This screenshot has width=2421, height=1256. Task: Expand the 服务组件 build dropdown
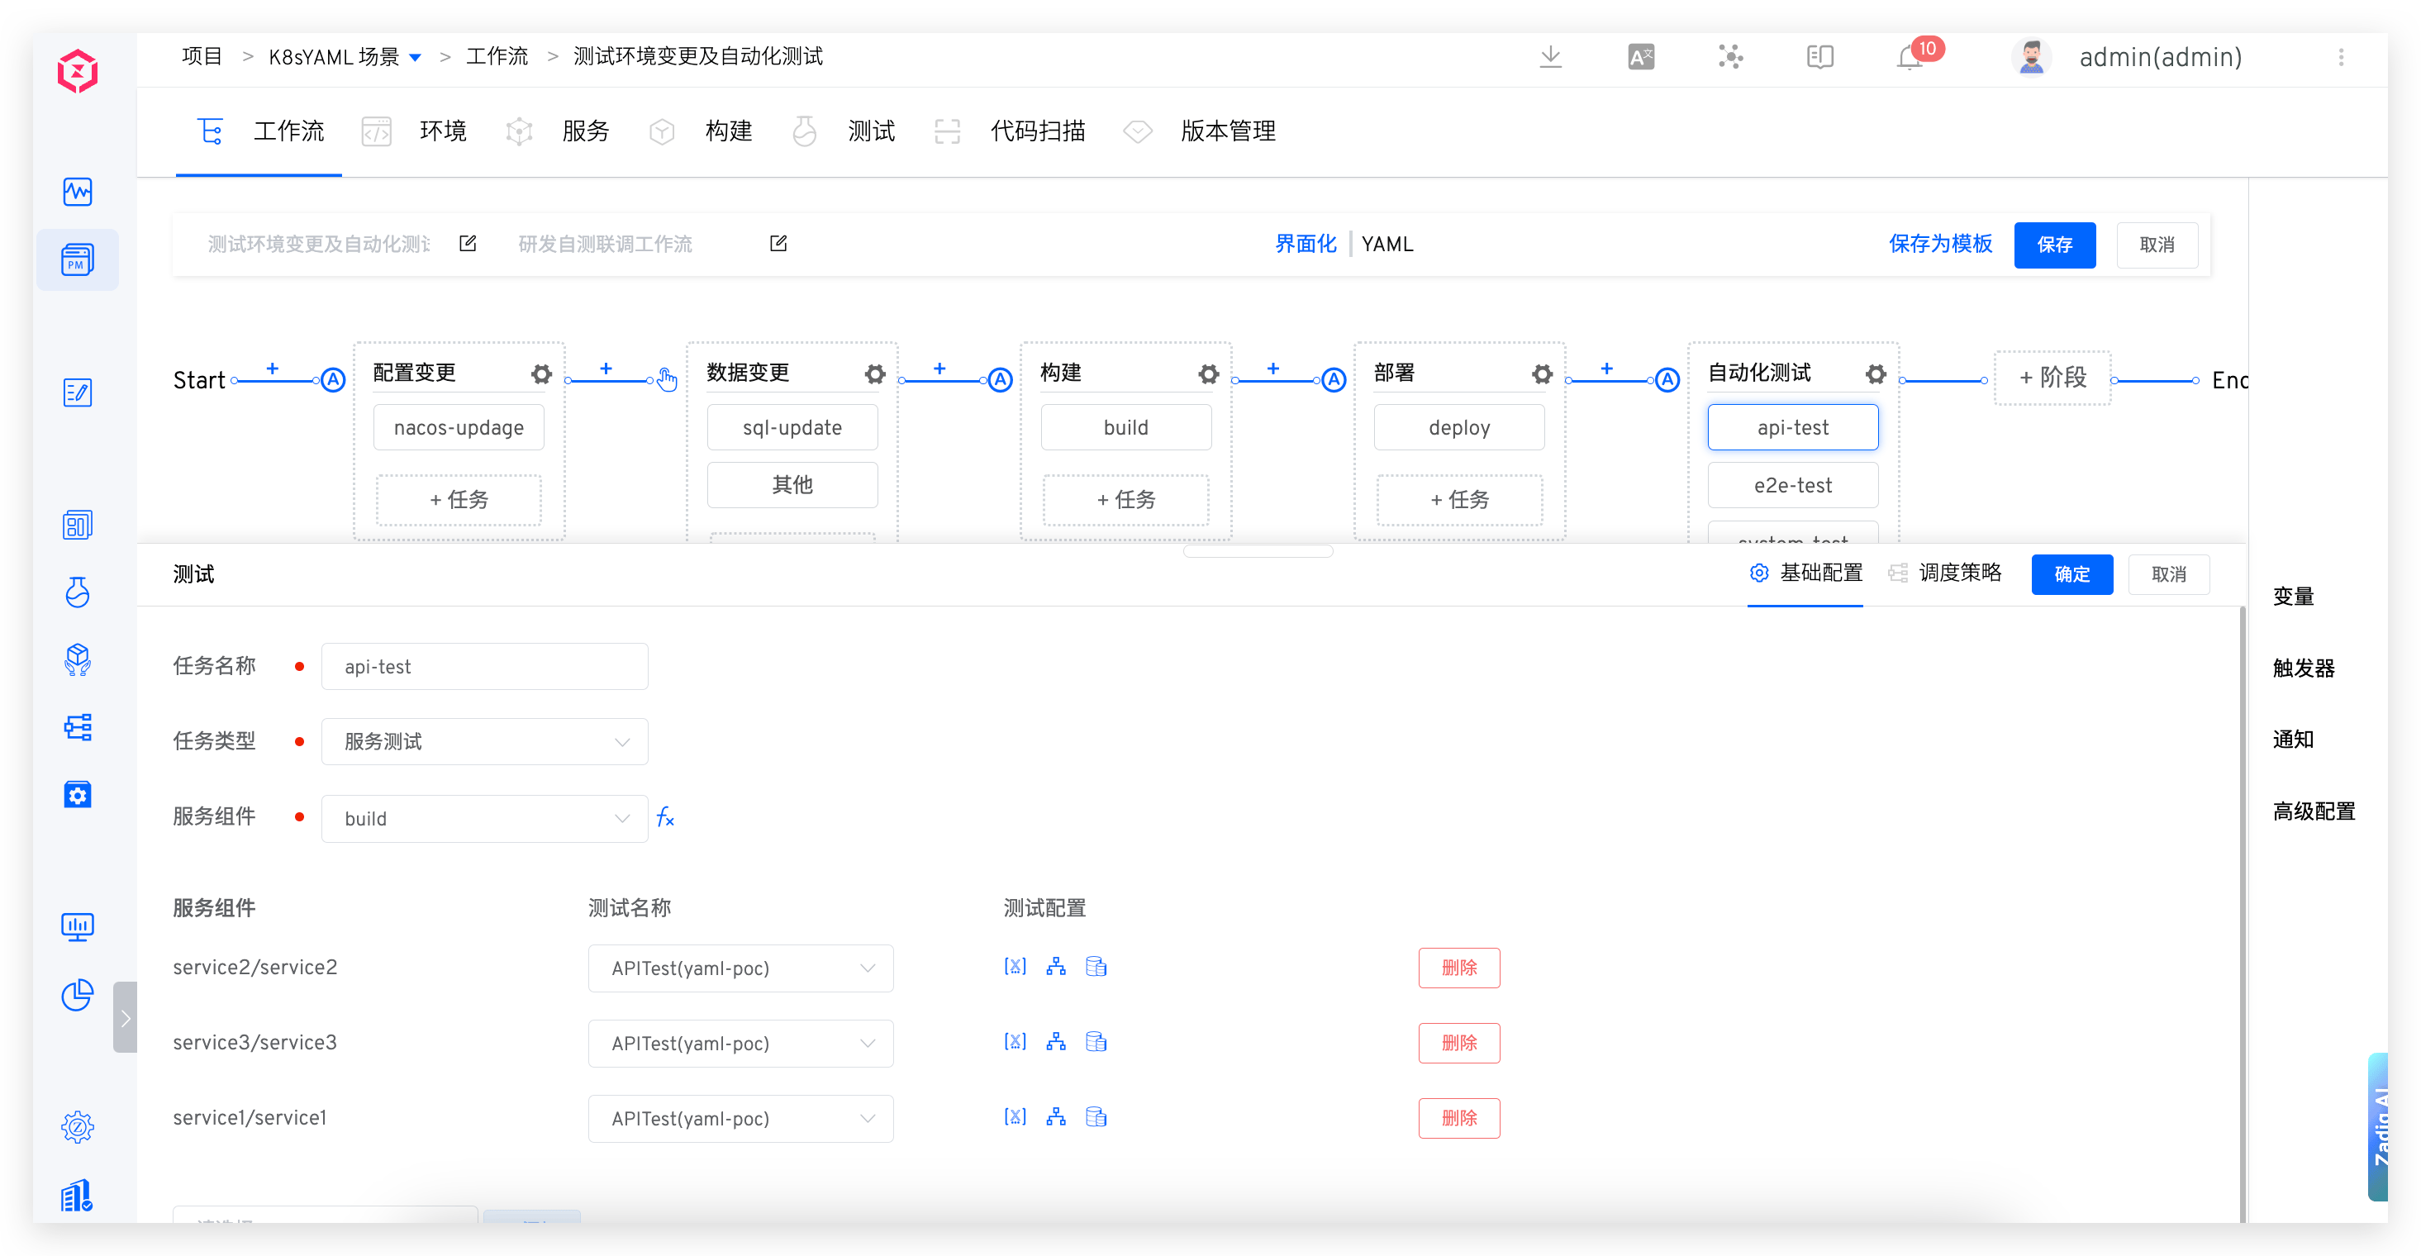coord(485,819)
